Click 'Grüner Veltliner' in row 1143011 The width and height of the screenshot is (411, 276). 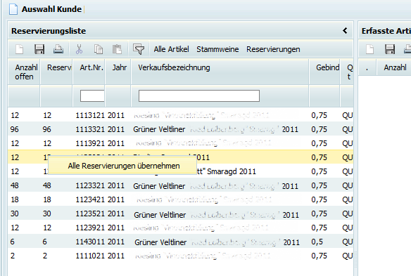click(160, 242)
